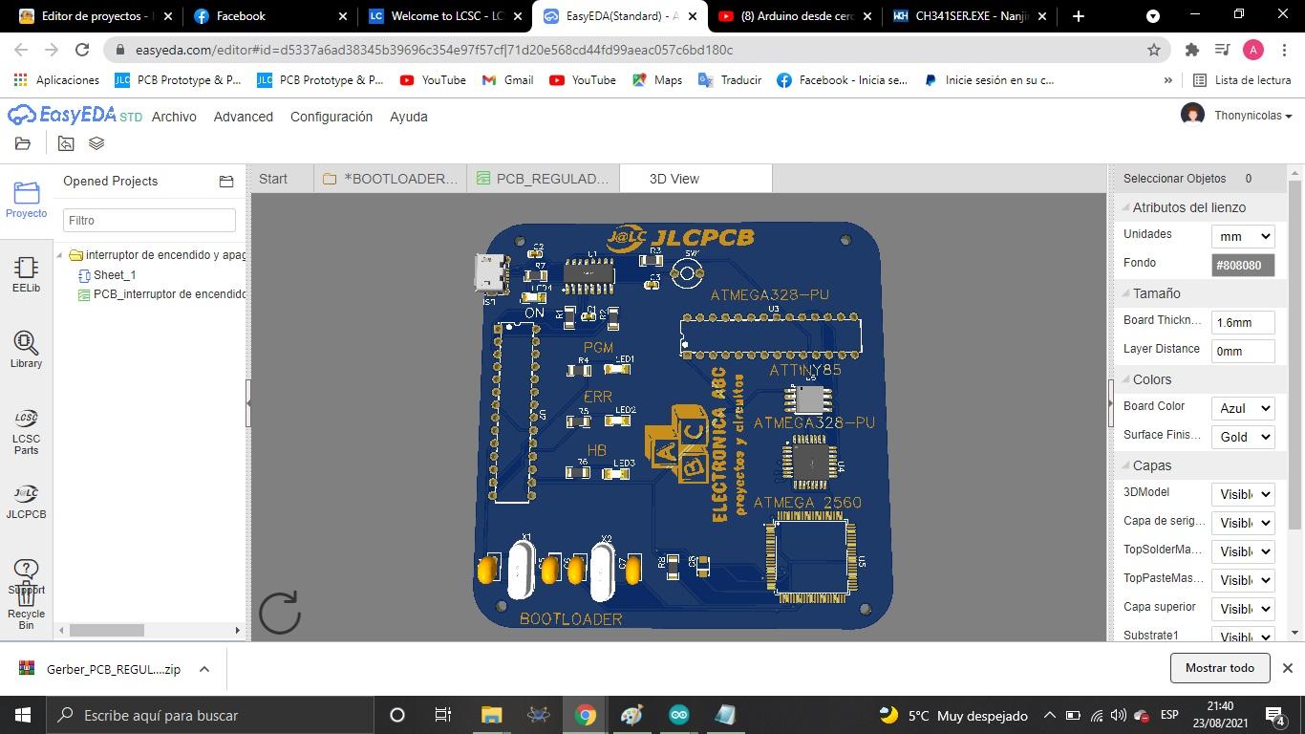
Task: Bookmark this page with the star icon
Action: point(1154,50)
